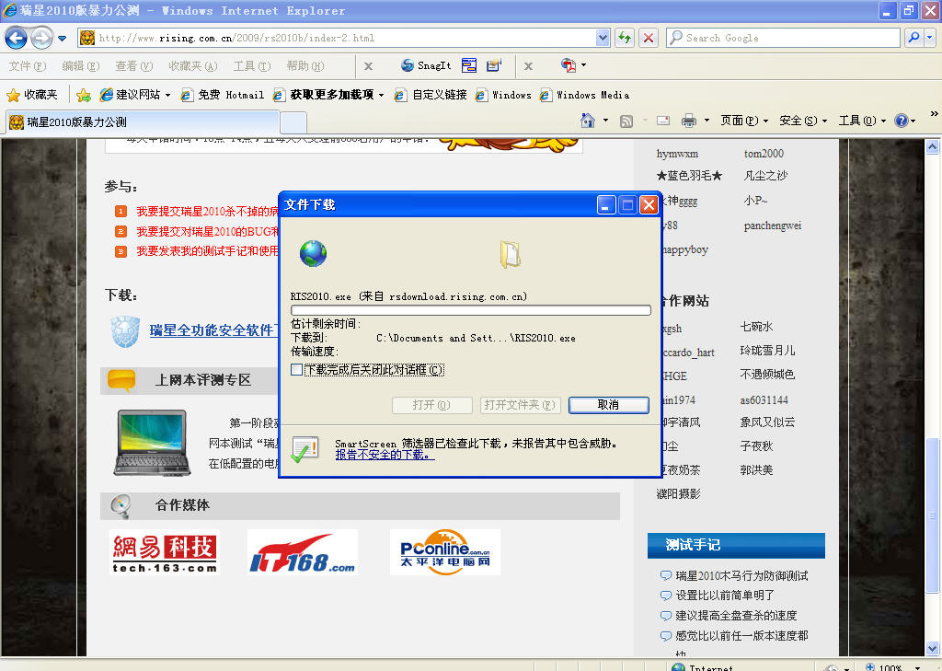Expand the 获取更多加载项 dropdown arrow

click(x=381, y=96)
